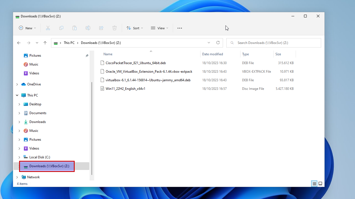Screen dimensions: 355x199
Task: Click the Network icon in sidebar
Action: click(x=24, y=177)
